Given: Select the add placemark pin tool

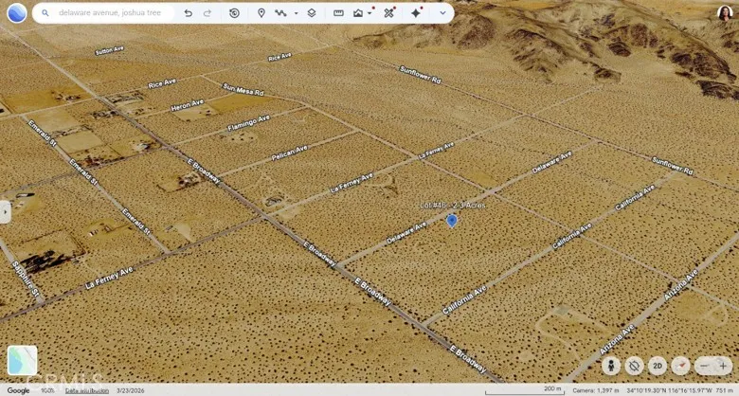Looking at the screenshot, I should (261, 13).
